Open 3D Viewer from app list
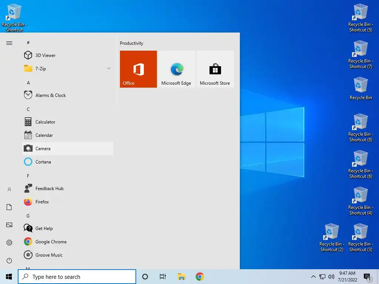This screenshot has height=284, width=379. [68, 55]
